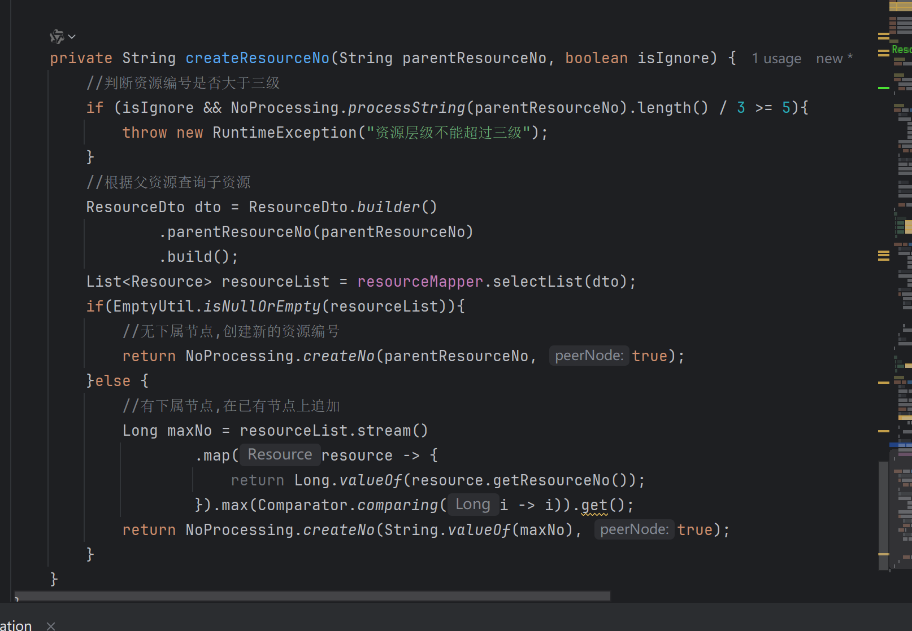The image size is (912, 631).
Task: Click the 'List<Resource>' type declaration
Action: click(x=149, y=282)
